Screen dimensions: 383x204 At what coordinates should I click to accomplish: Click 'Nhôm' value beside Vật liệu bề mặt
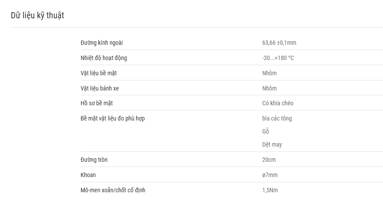point(269,73)
